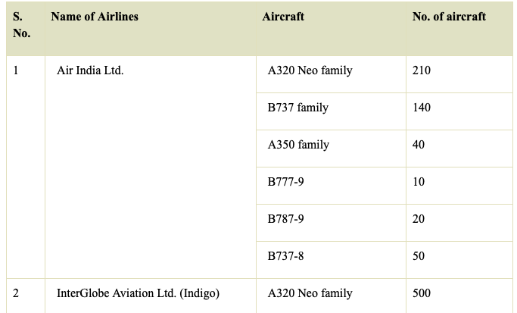Click the "Air India Ltd." cell
This screenshot has width=517, height=313.
(x=90, y=71)
